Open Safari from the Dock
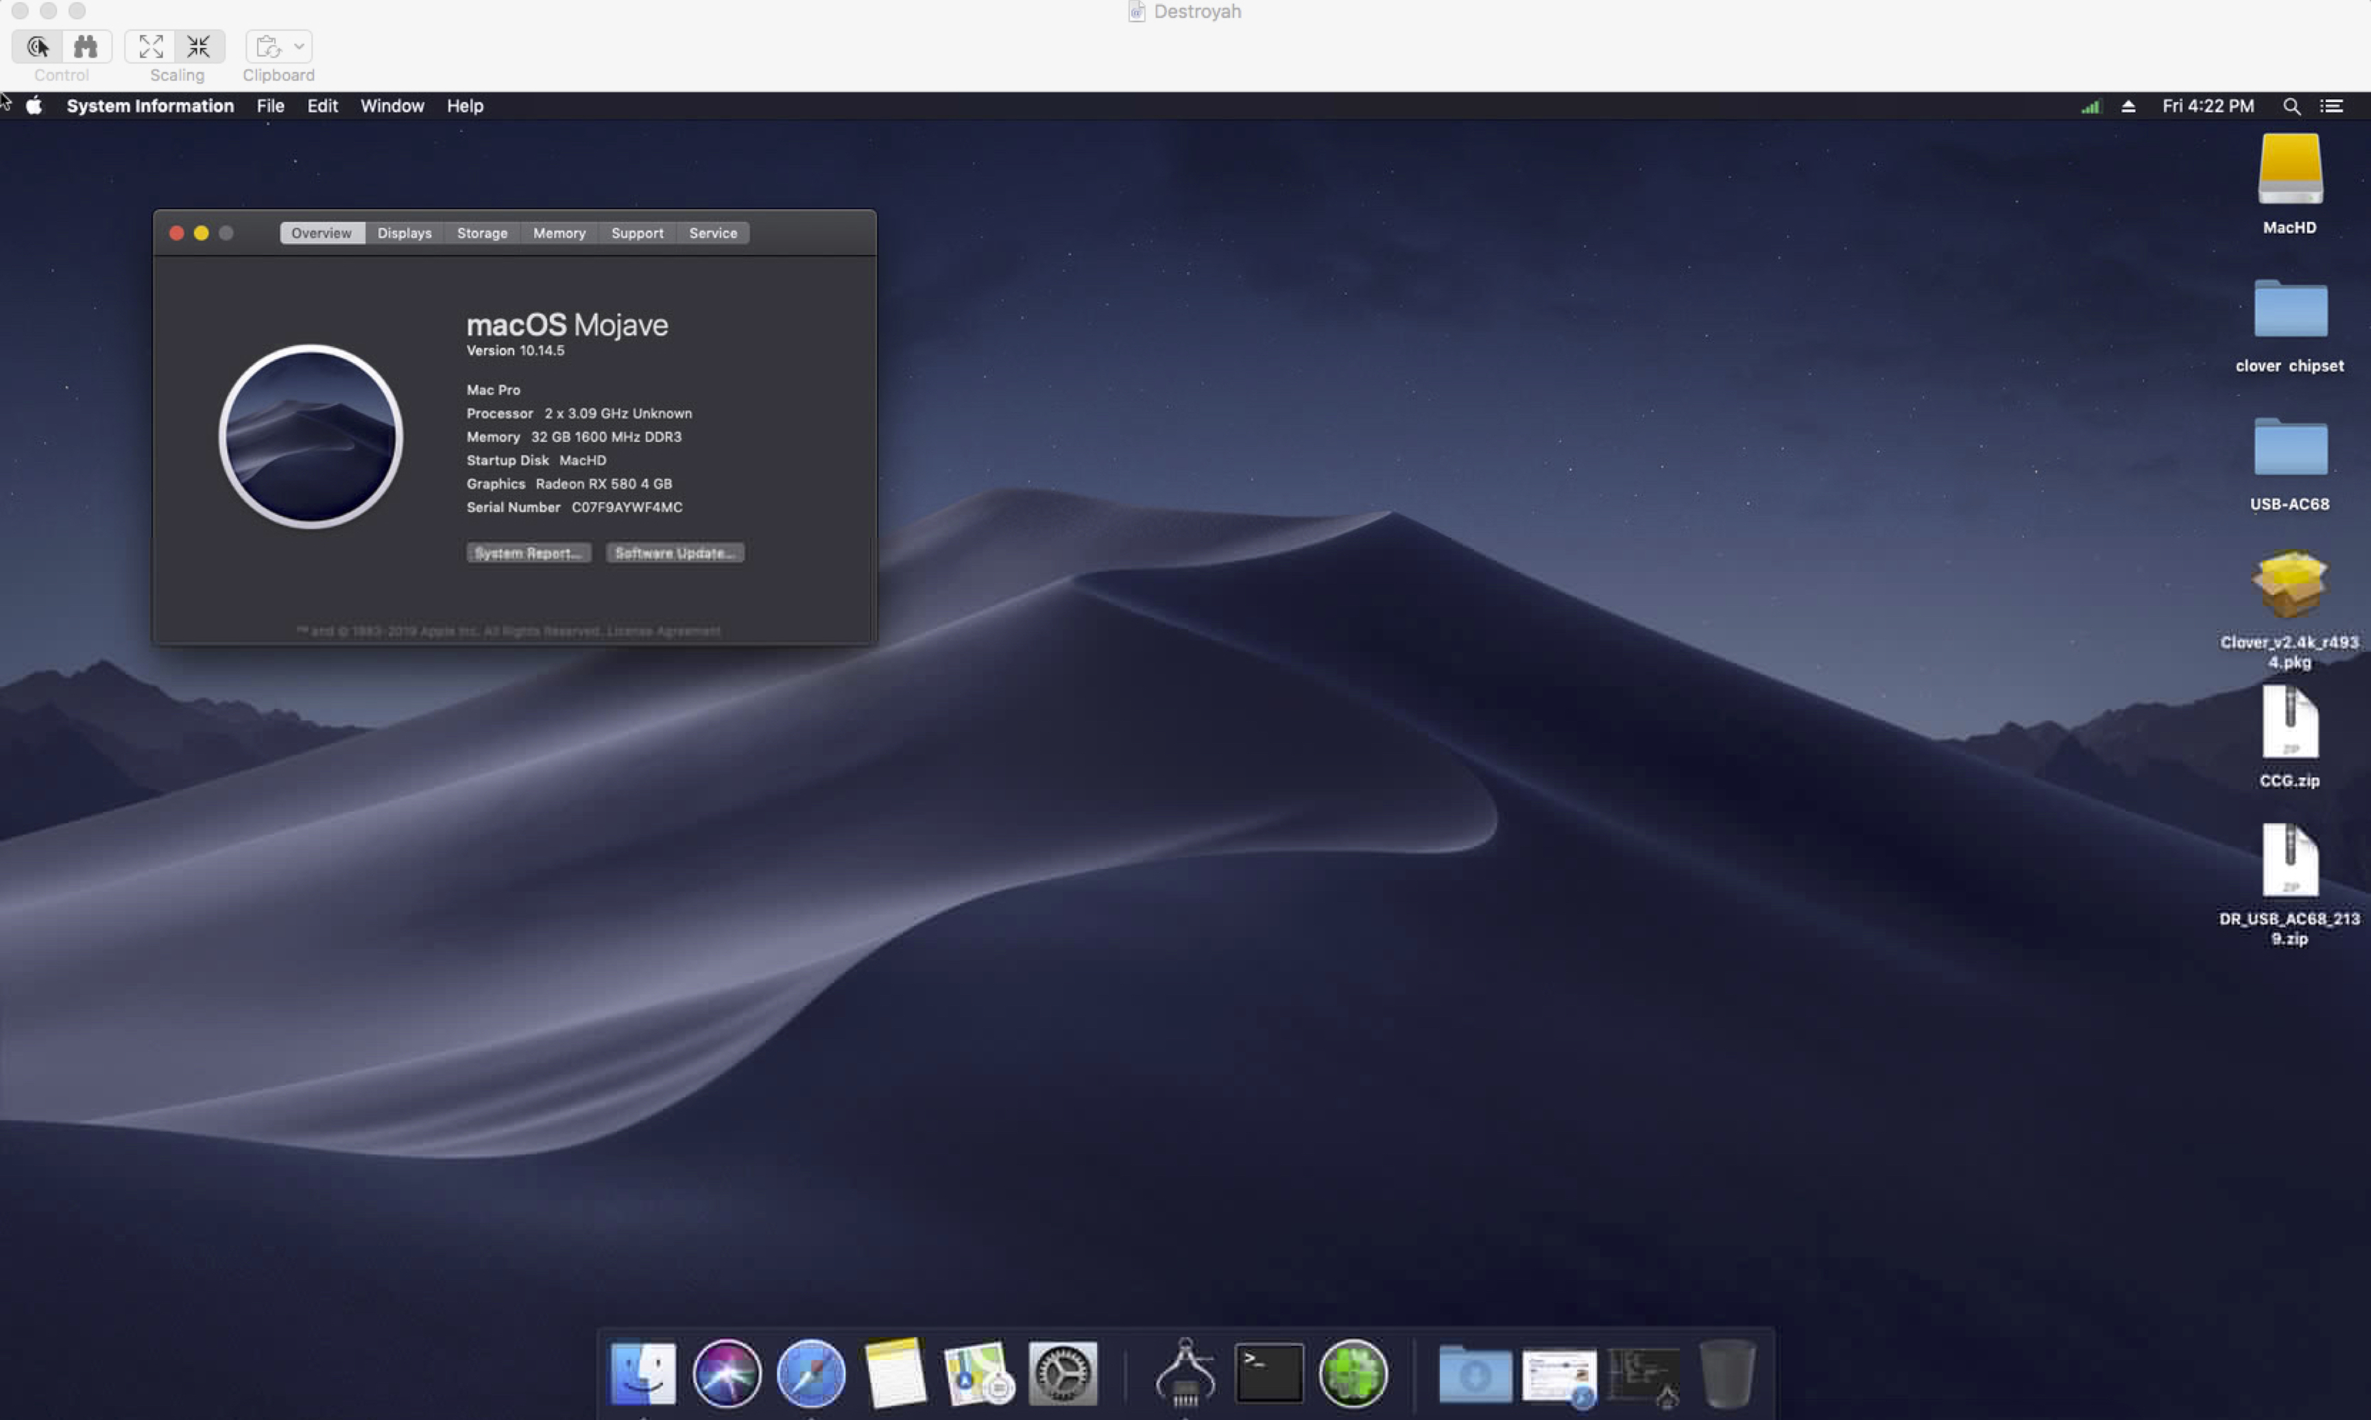The height and width of the screenshot is (1420, 2371). point(810,1373)
